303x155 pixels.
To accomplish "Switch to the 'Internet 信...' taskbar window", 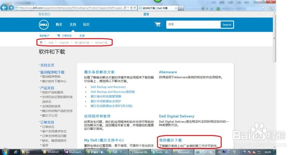I will point(139,152).
